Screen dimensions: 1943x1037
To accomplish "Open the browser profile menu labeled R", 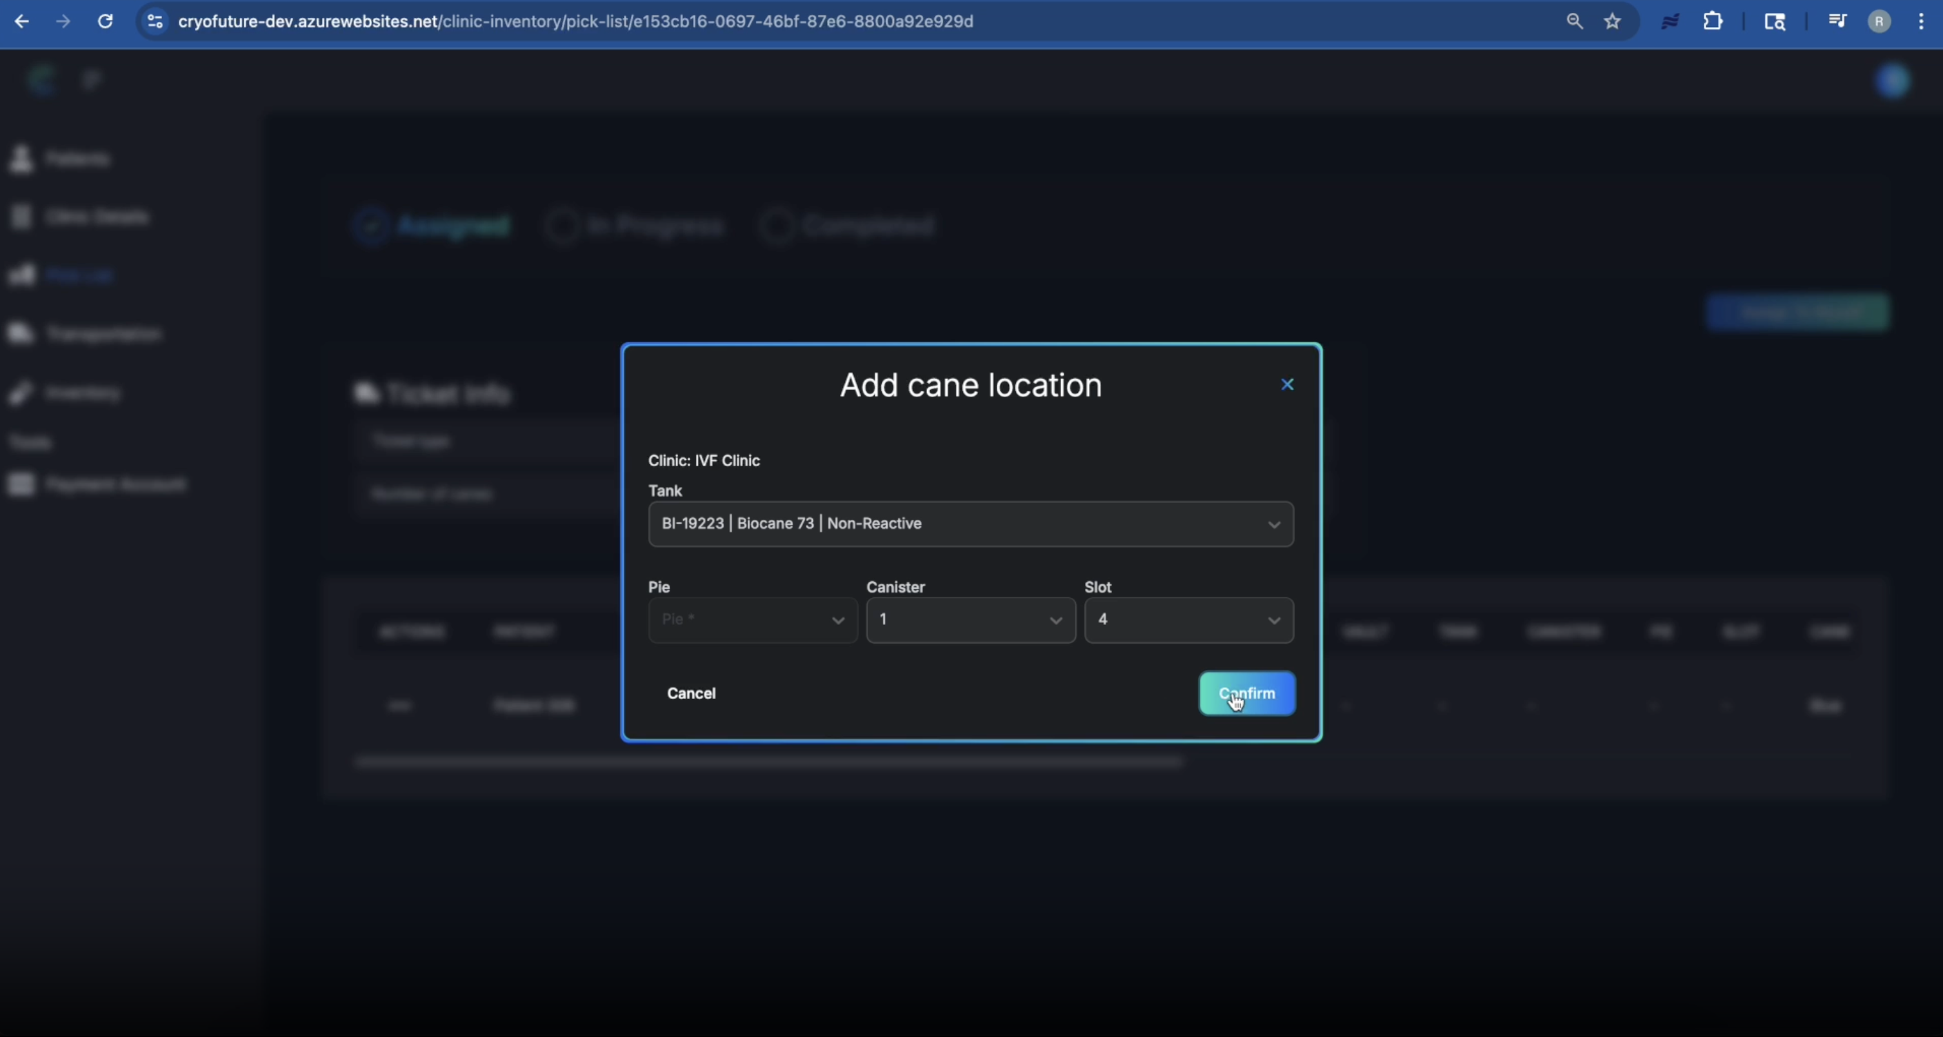I will (x=1879, y=21).
